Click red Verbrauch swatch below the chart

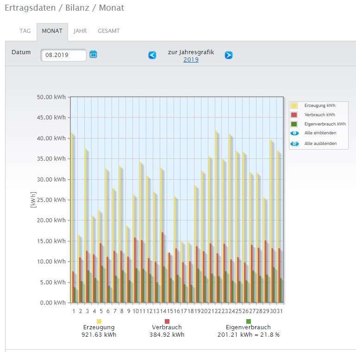click(x=167, y=321)
